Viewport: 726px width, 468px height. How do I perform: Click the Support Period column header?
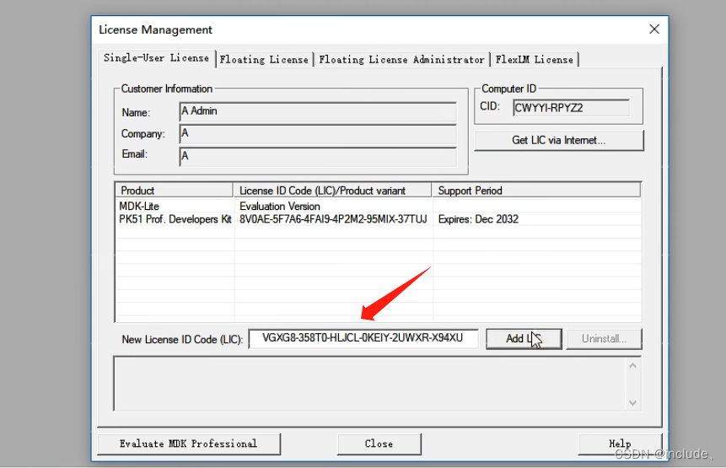click(536, 191)
